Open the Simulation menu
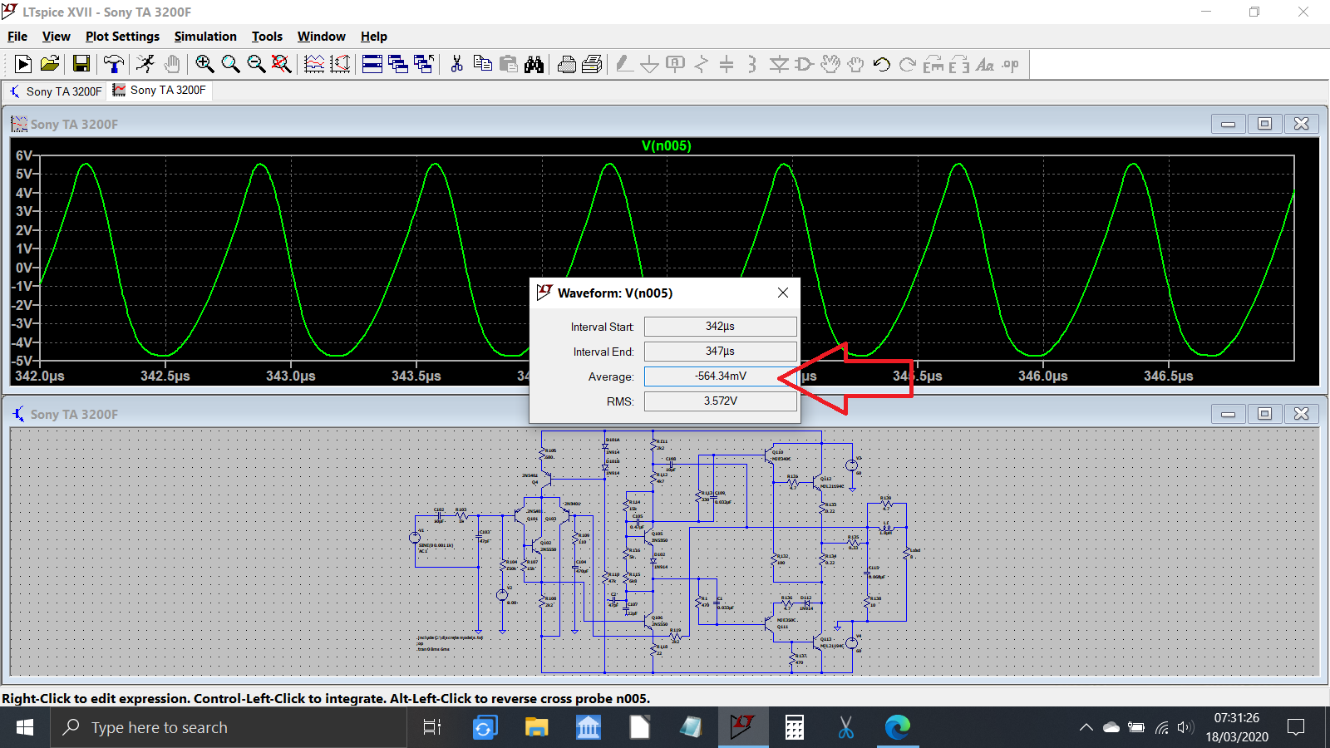Screen dimensions: 1330x748 point(205,37)
